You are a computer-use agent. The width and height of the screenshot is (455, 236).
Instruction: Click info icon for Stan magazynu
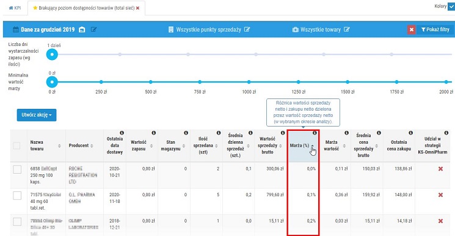coord(186,133)
